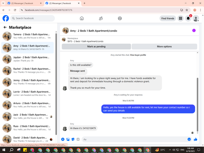204x153 pixels.
Task: Open the Friends icon in top navigation
Action: coord(101,18)
